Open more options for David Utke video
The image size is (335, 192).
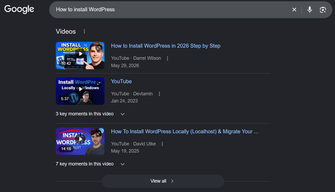coord(162,144)
